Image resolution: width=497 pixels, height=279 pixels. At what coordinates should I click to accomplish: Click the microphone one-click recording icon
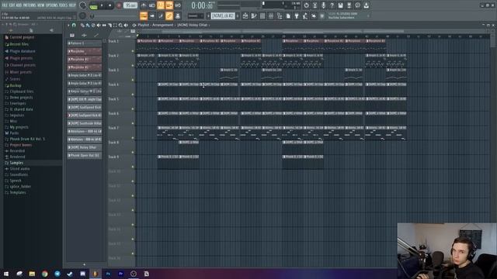(x=323, y=5)
